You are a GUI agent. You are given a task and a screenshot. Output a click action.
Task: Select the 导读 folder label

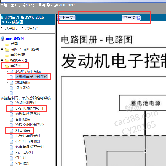click(14, 44)
